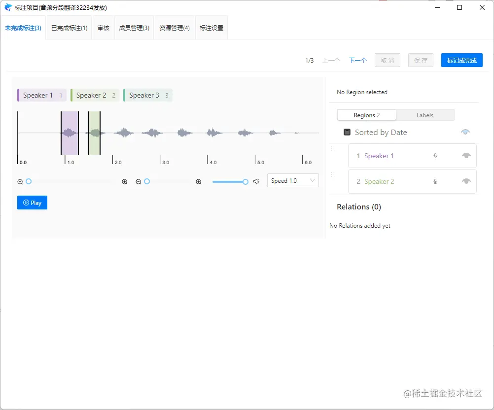The height and width of the screenshot is (410, 494).
Task: Click the 1/3 page counter
Action: click(x=310, y=60)
